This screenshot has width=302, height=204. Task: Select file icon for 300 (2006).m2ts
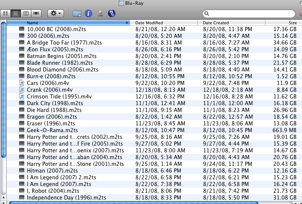(22, 36)
